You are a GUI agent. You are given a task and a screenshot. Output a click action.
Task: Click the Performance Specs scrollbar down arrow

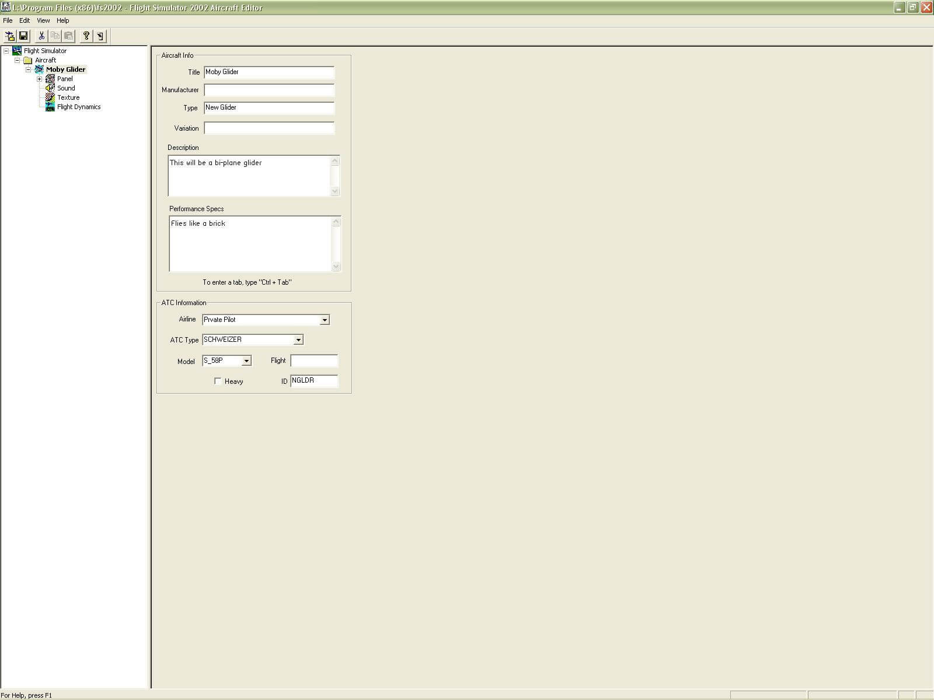tap(336, 266)
